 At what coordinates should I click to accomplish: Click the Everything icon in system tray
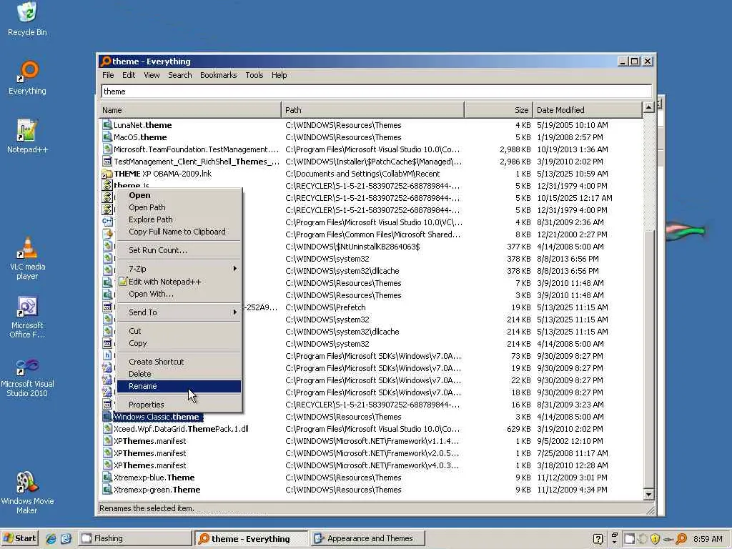click(681, 539)
